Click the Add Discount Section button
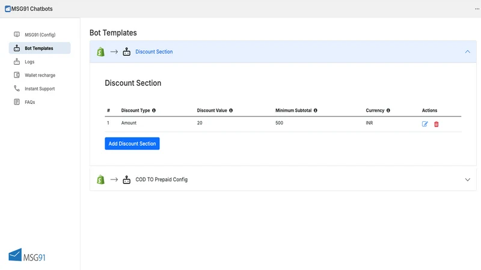 click(132, 143)
